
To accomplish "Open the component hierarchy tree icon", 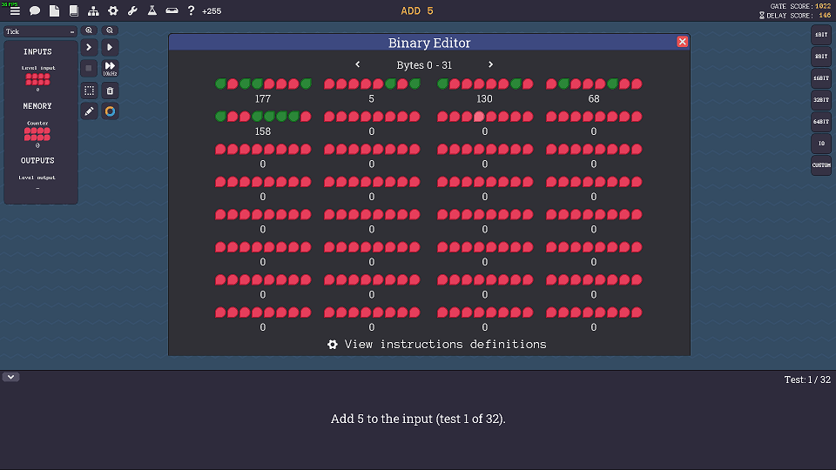I will (x=93, y=10).
